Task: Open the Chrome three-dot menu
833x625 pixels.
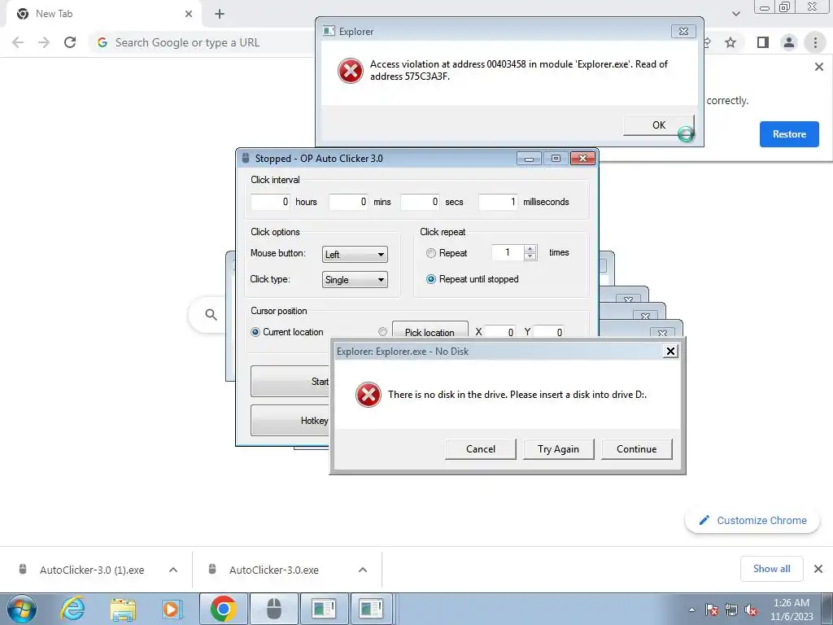Action: [x=815, y=42]
